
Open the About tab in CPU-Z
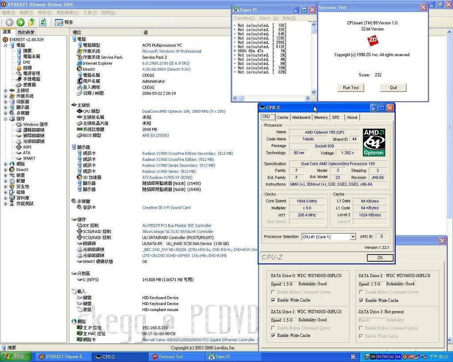pos(352,118)
